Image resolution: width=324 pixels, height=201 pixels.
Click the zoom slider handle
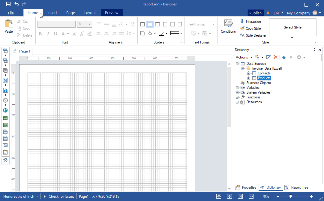[290, 196]
